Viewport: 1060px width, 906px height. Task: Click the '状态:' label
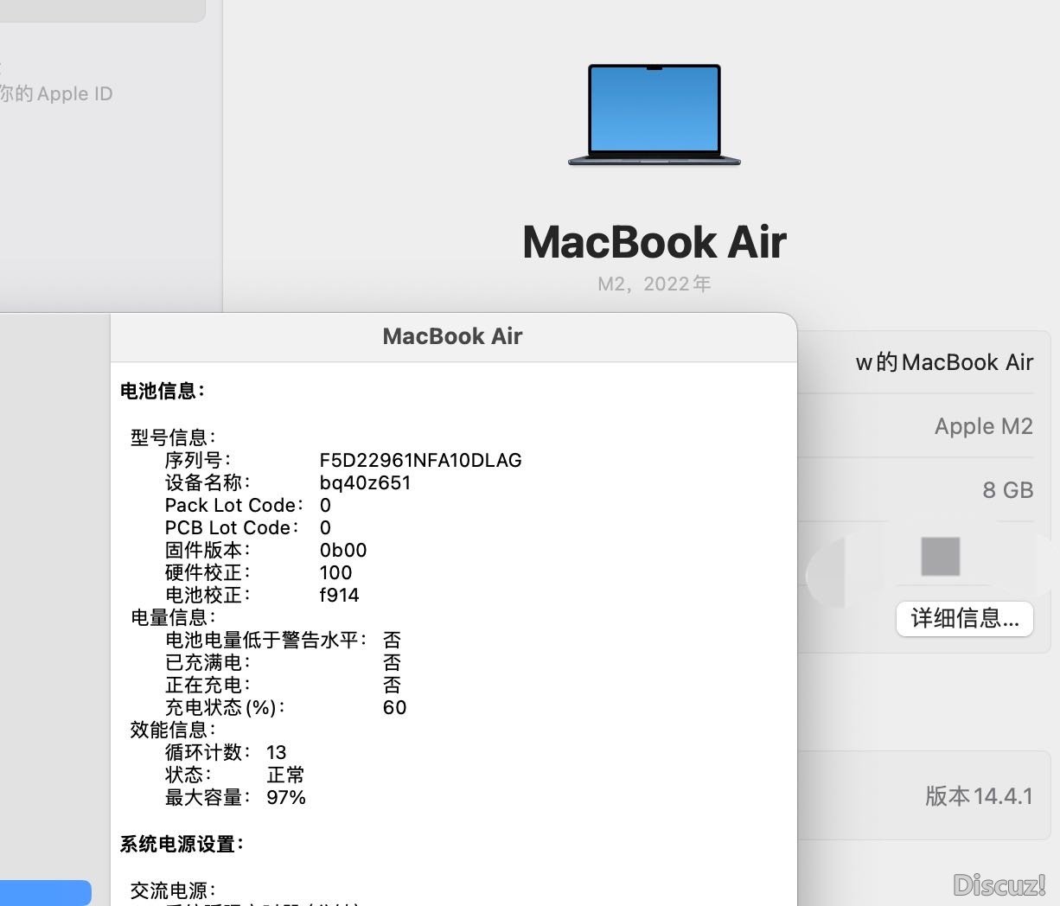click(188, 775)
